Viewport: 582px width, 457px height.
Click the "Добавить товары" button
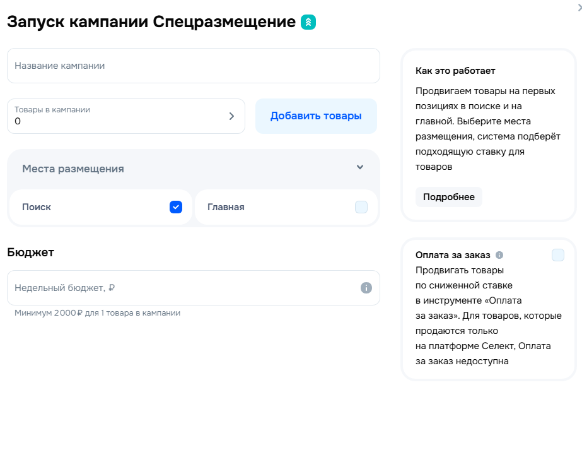click(315, 116)
